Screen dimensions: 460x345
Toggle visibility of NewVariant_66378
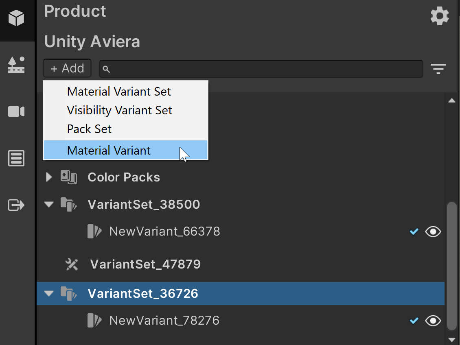[x=433, y=231]
